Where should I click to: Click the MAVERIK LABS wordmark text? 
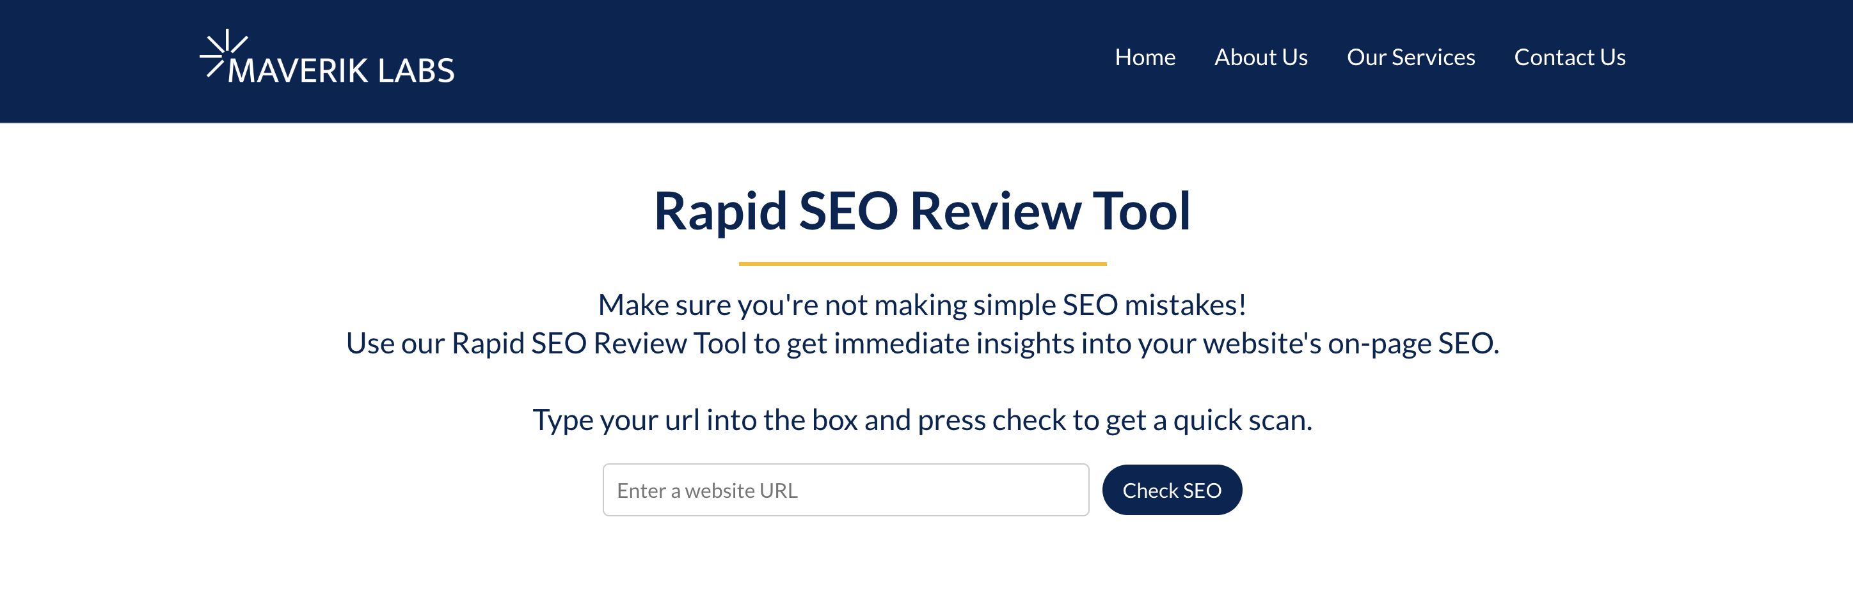(343, 70)
